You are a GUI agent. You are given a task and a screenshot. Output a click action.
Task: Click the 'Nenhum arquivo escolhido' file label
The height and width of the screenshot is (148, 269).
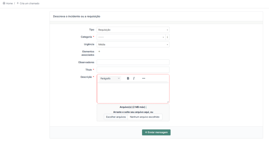tap(144, 117)
